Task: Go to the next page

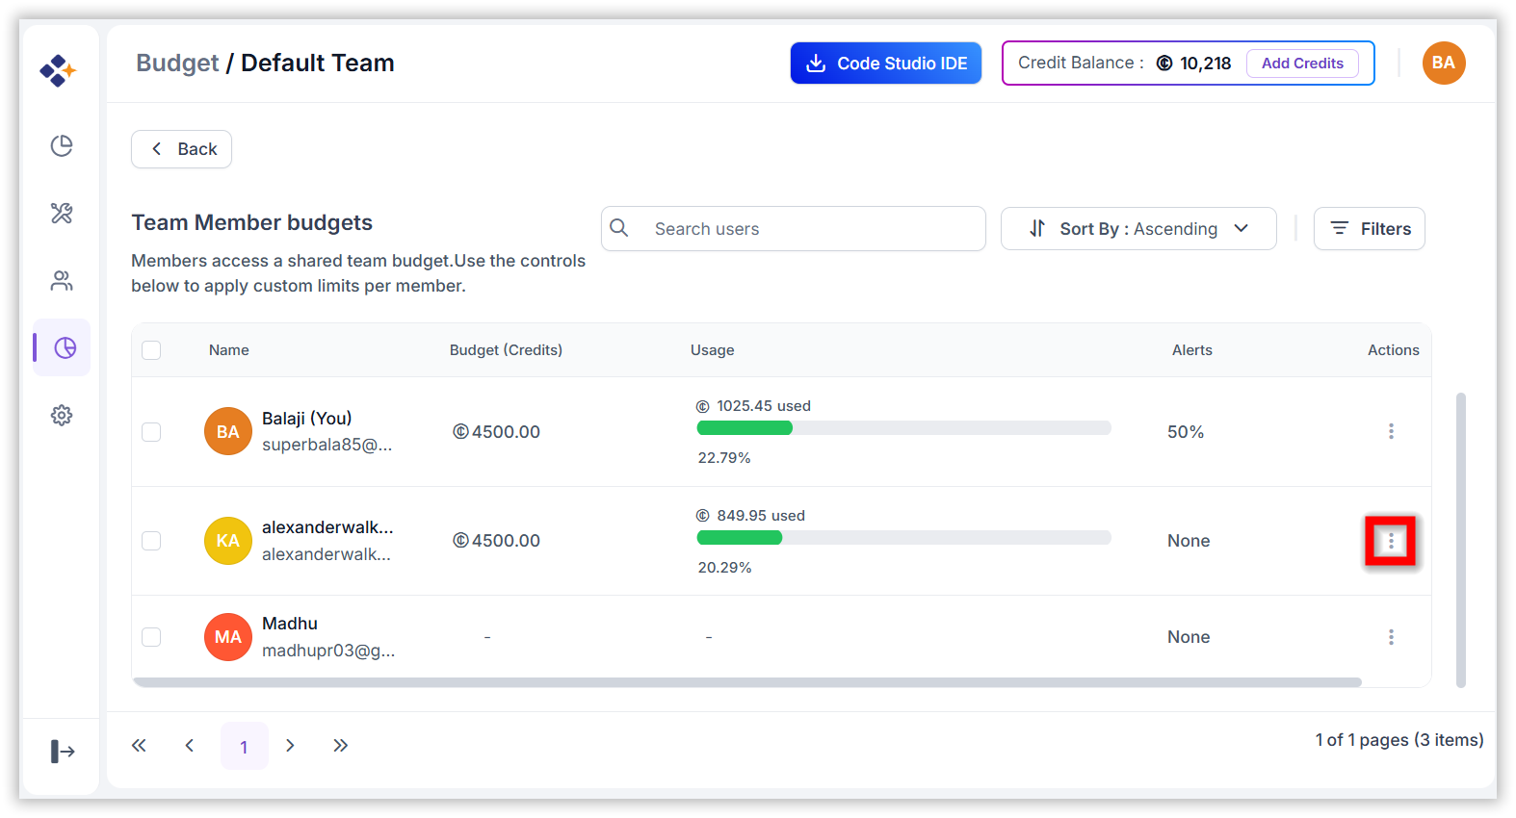Action: tap(290, 746)
